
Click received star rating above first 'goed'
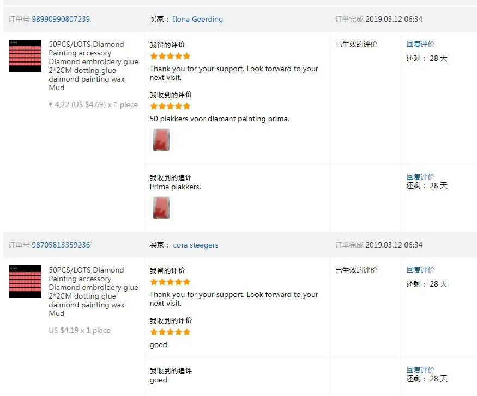point(170,332)
